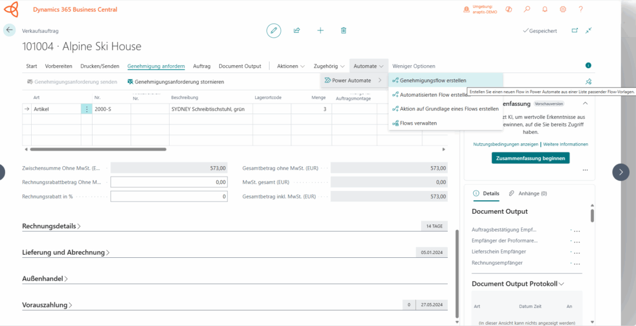Click SYDNEY Schreibtischstuhl, grün cell
Viewport: 636px width, 326px height.
coord(211,109)
